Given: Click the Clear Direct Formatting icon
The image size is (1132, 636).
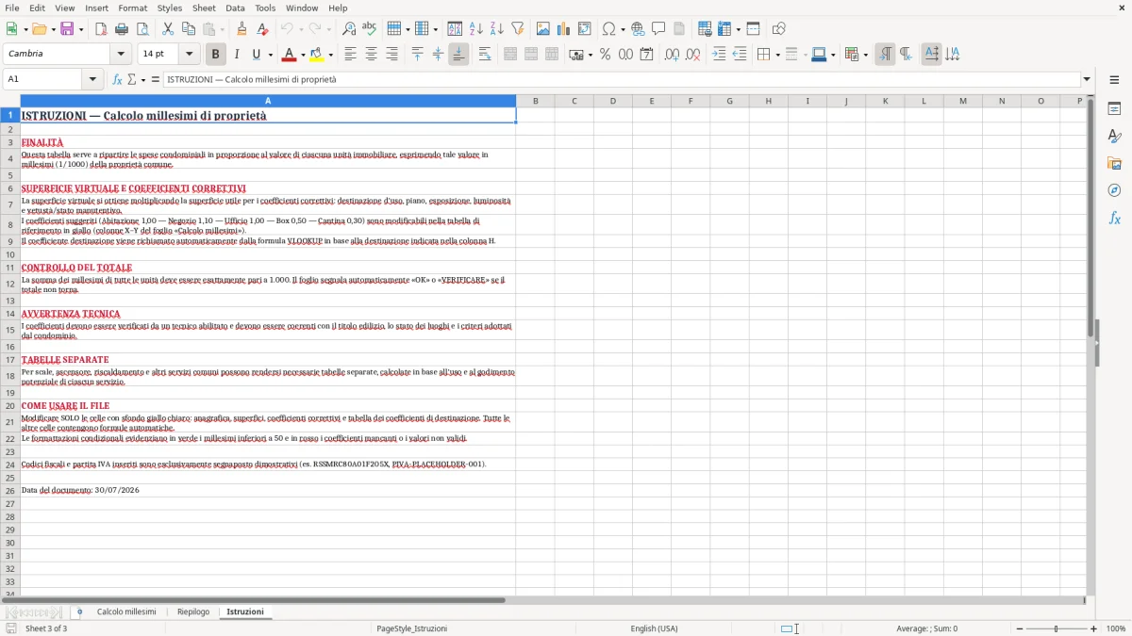Looking at the screenshot, I should (x=262, y=29).
